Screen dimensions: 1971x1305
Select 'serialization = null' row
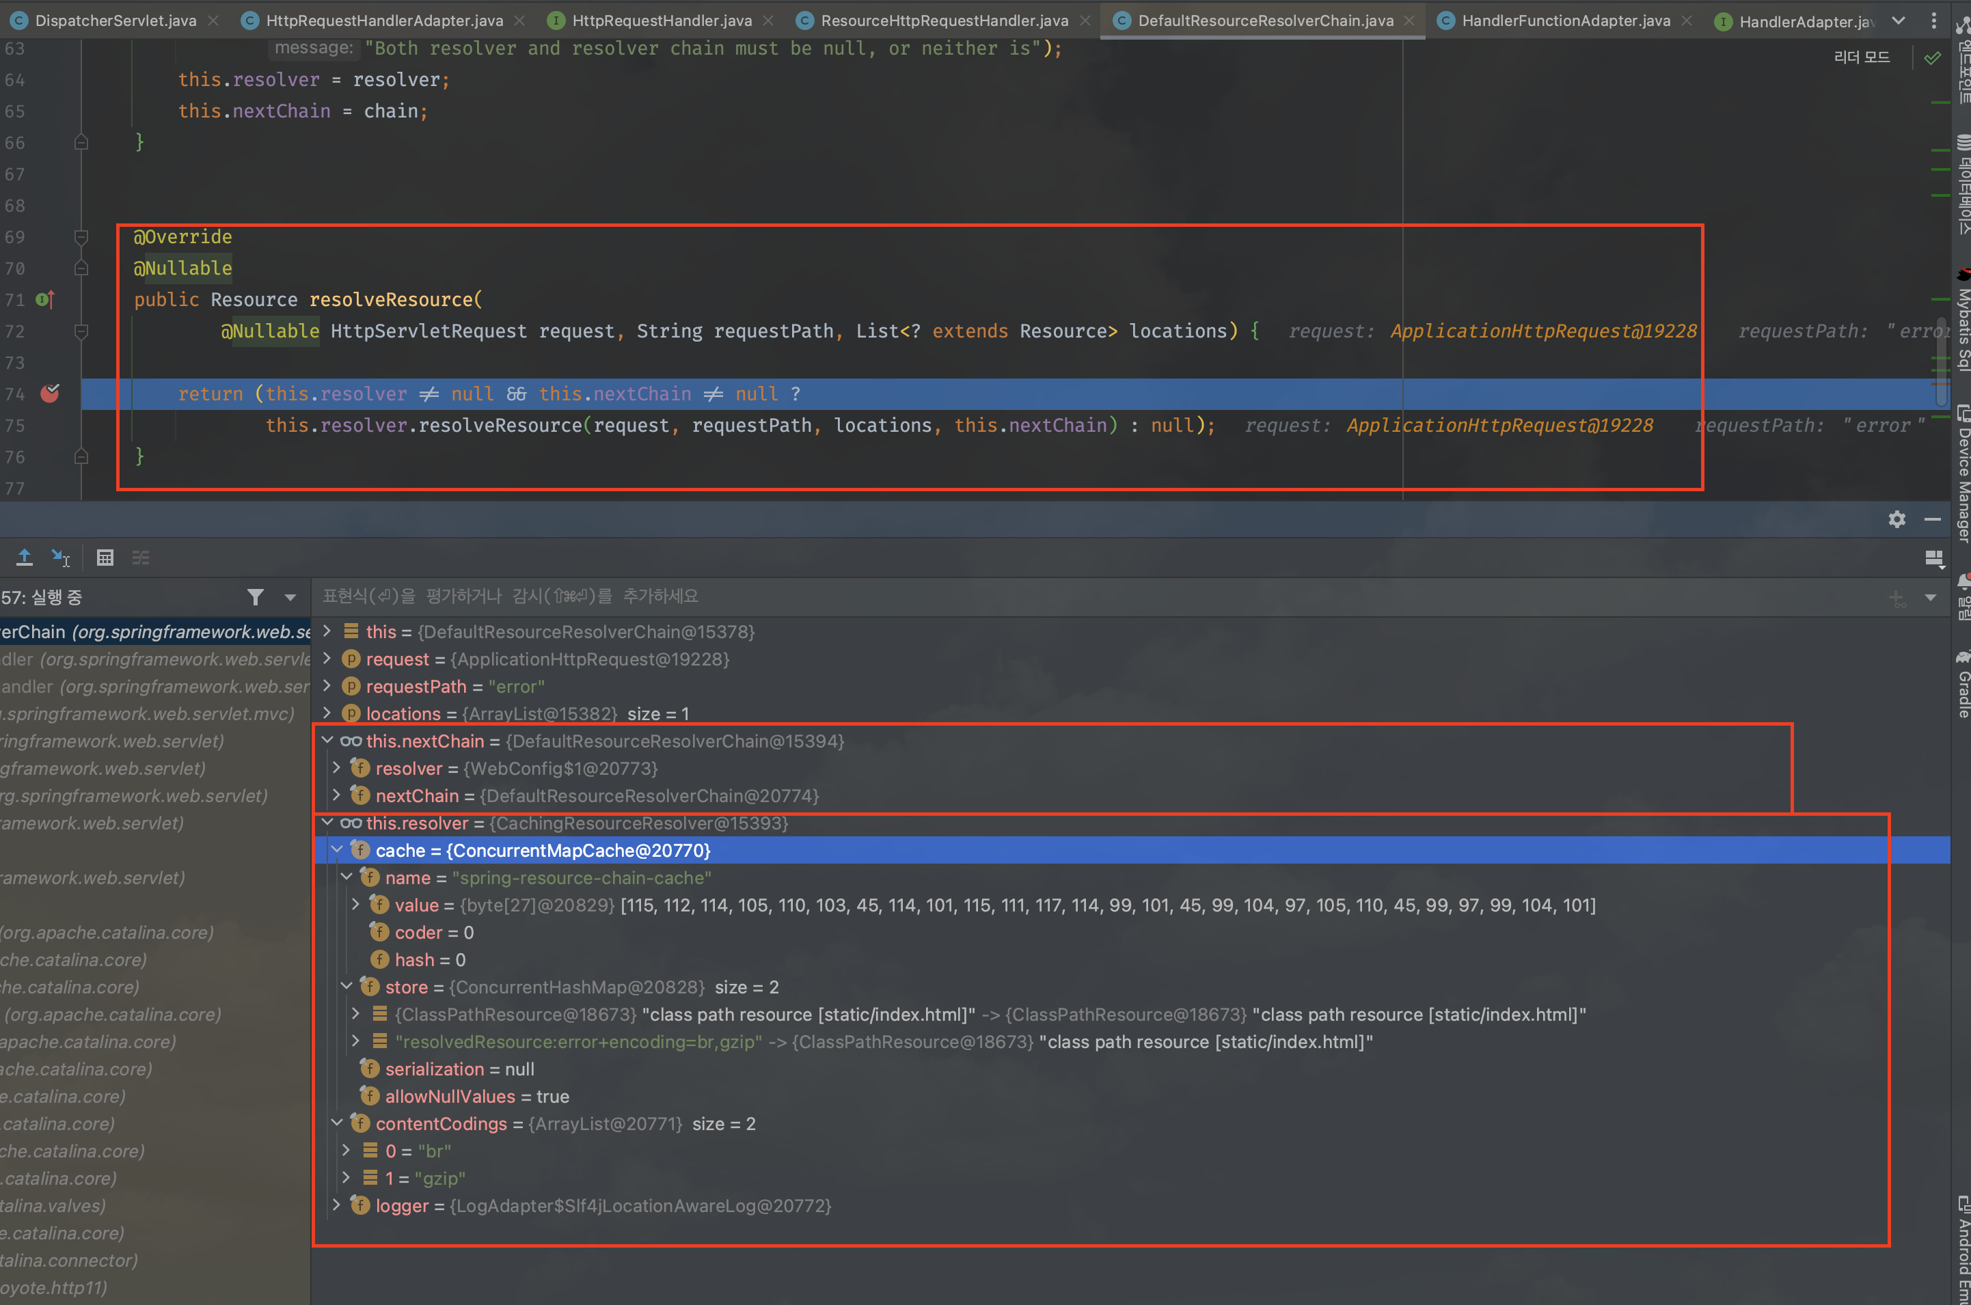(x=1132, y=1069)
